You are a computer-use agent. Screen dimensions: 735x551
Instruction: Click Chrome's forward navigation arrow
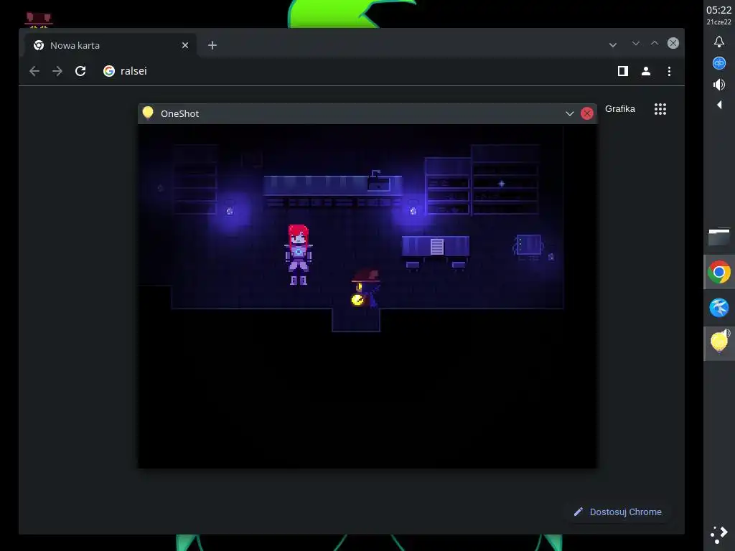click(57, 71)
